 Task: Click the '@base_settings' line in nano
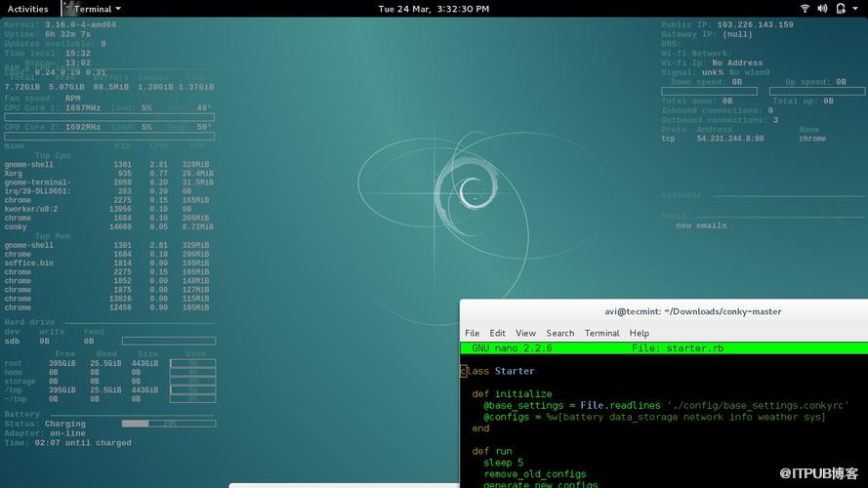[x=666, y=406]
